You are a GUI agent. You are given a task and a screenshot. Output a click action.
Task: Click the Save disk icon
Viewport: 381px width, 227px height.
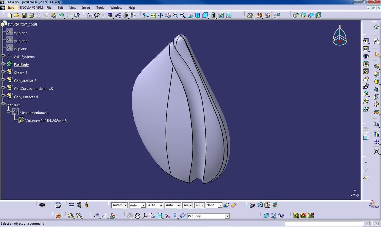pyautogui.click(x=24, y=15)
